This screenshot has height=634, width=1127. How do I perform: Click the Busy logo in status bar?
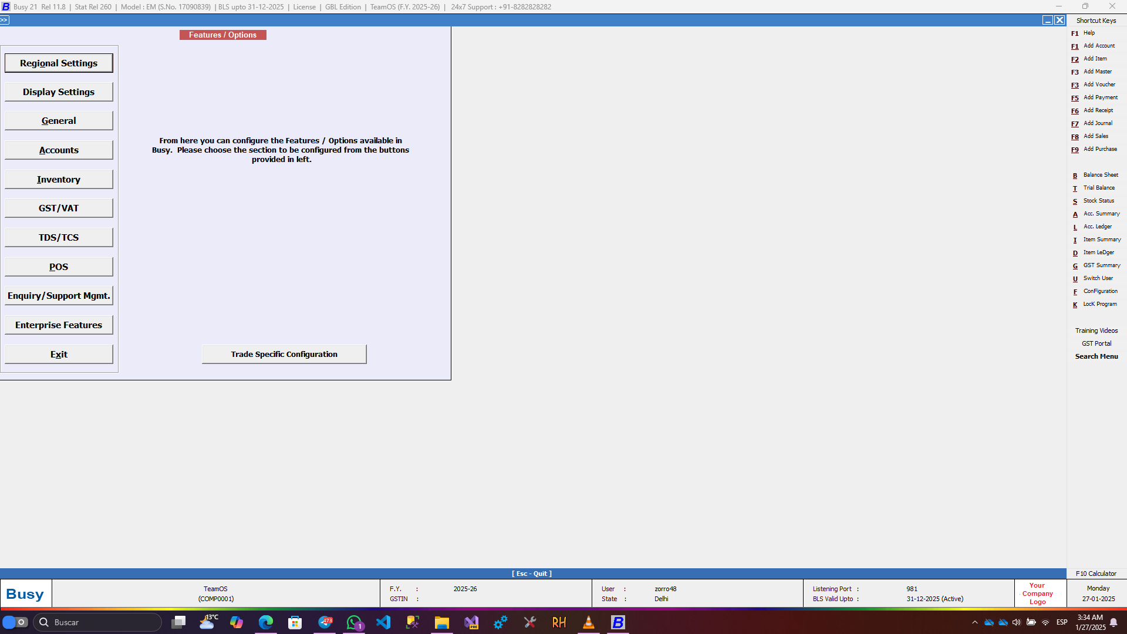pyautogui.click(x=25, y=594)
